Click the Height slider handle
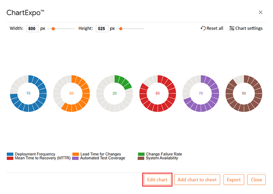The width and height of the screenshot is (273, 194). tap(121, 29)
